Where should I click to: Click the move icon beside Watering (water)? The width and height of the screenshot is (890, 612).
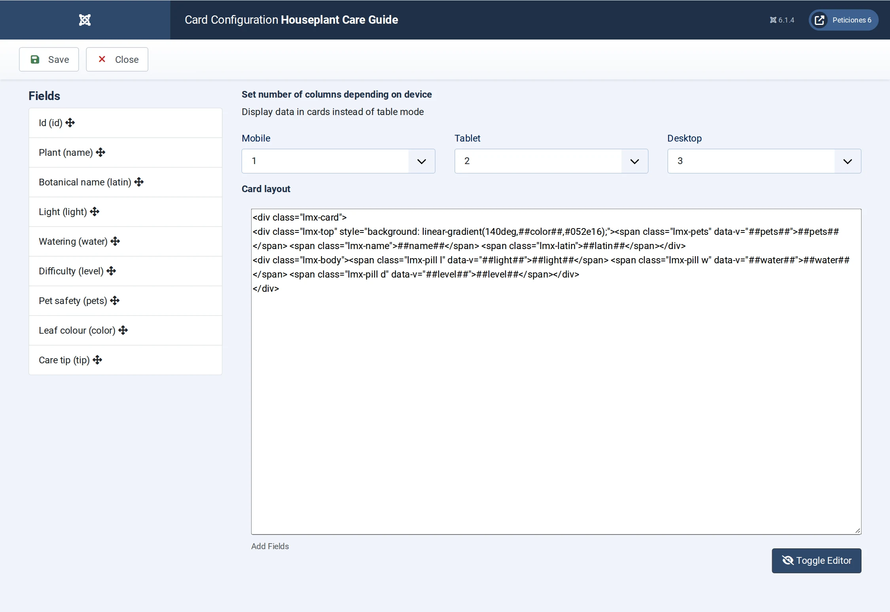[x=115, y=242]
